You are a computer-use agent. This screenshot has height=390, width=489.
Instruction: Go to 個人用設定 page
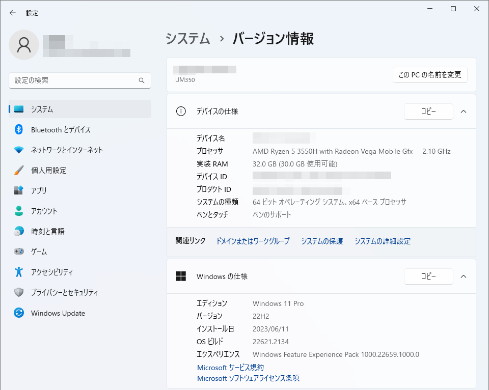click(x=80, y=170)
